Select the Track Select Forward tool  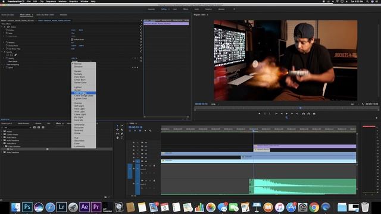[x=122, y=125]
